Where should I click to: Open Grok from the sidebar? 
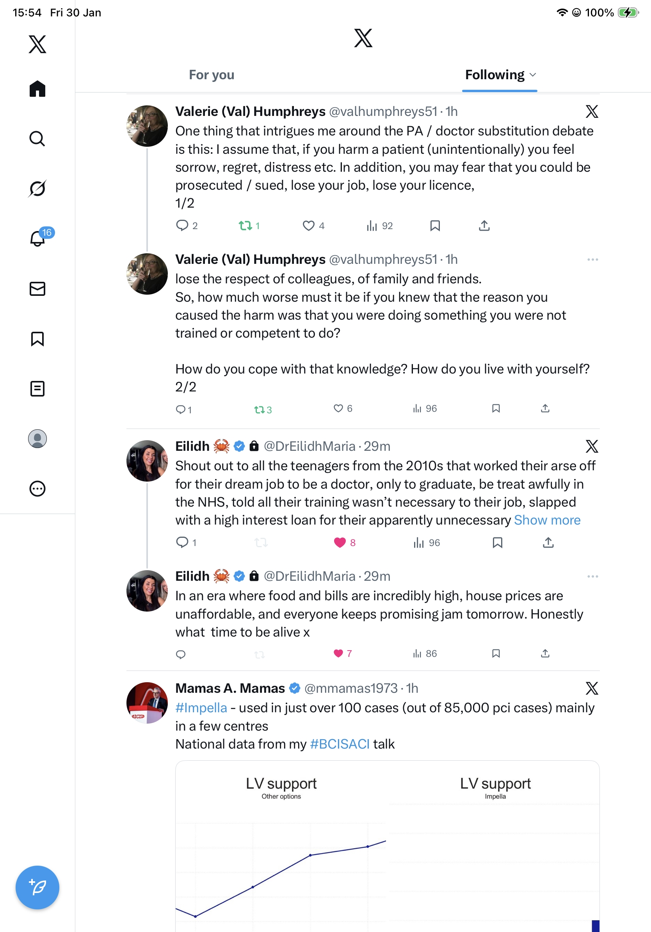click(37, 189)
